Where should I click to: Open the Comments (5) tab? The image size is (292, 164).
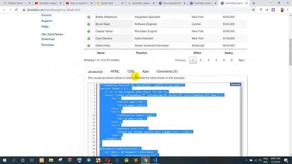(x=167, y=72)
